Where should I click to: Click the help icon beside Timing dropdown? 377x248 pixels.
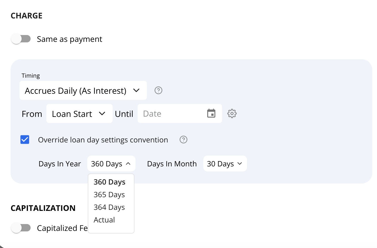pos(158,90)
